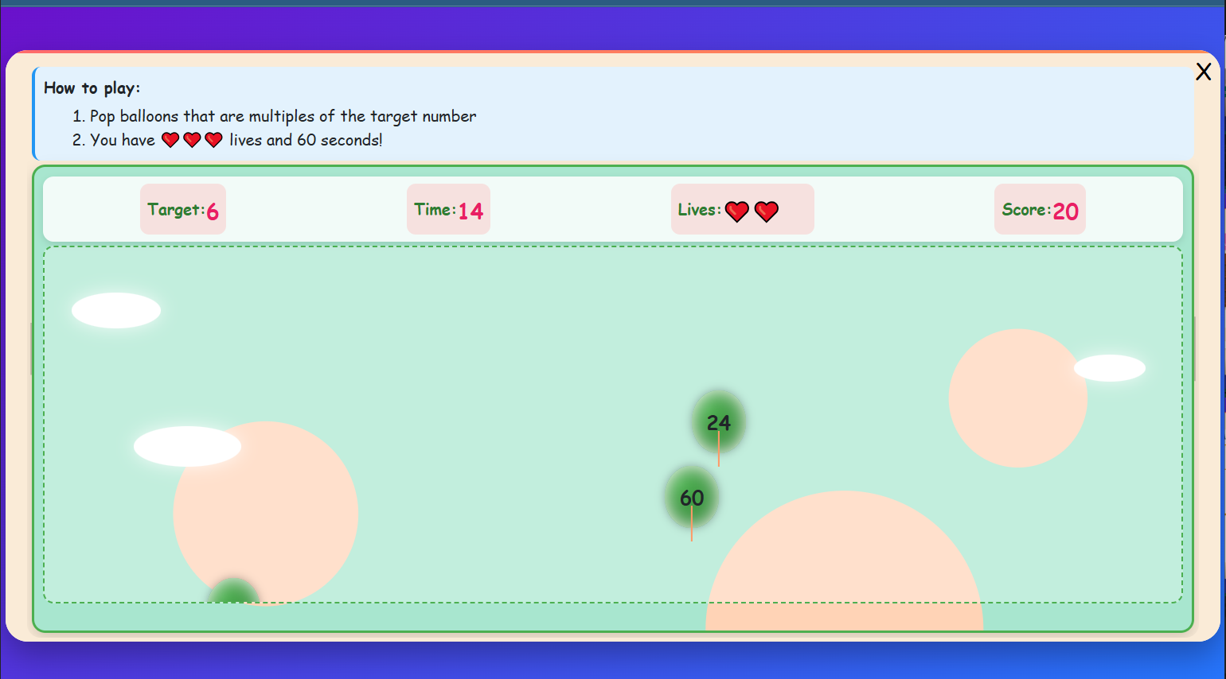Click the second heart in the Lives display

(766, 211)
